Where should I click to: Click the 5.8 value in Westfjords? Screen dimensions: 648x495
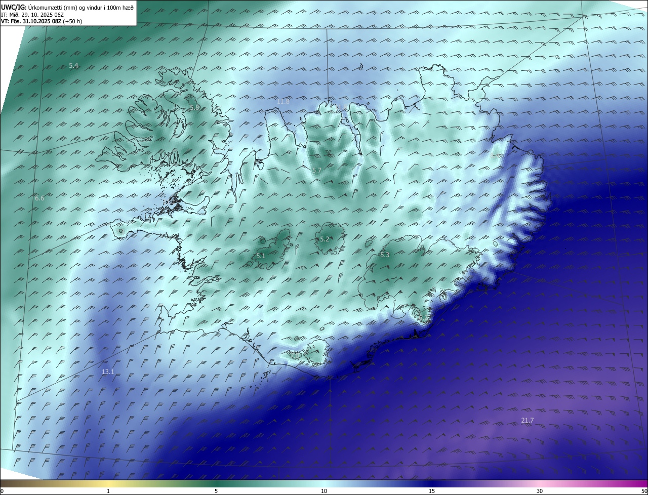tap(194, 108)
